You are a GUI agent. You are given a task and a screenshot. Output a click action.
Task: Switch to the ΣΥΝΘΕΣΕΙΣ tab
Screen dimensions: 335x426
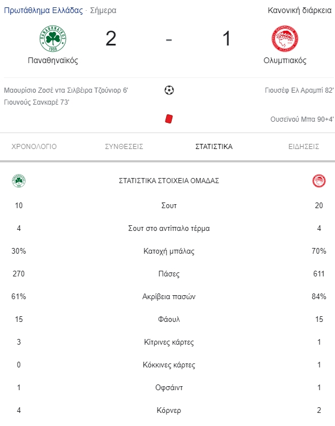pos(124,147)
